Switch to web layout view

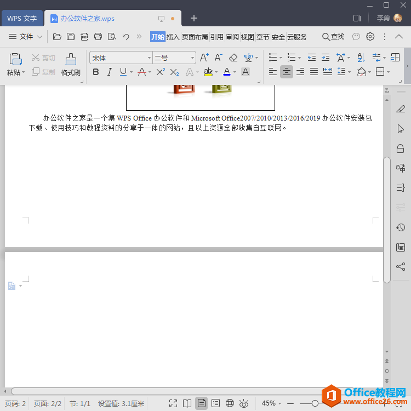(230, 403)
